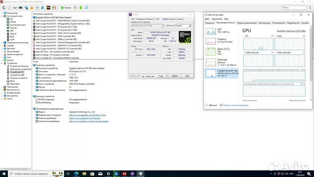Open the Tools dropdown arrow in CPU-Z
314x177 pixels.
(167, 76)
